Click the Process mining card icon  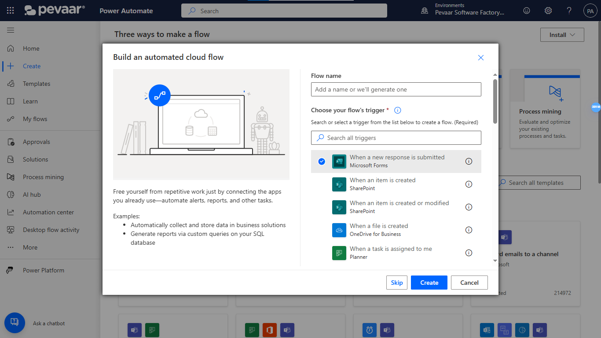pyautogui.click(x=556, y=92)
